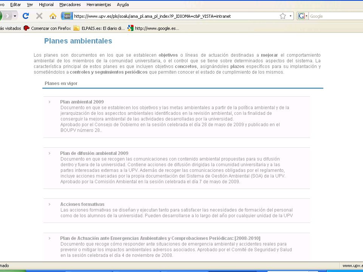363x272 pixels.
Task: Click the bold phrase controles y seguimientos periódicos
Action: (x=109, y=72)
